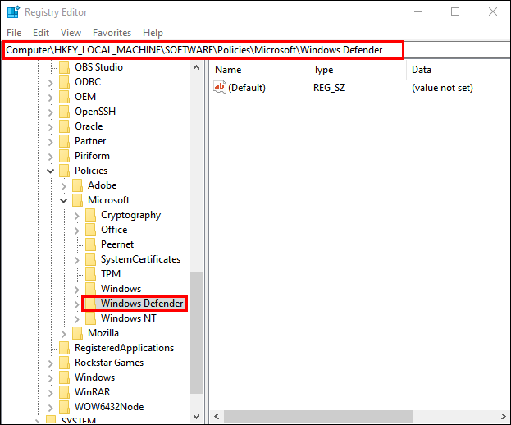Select the Office key label
The width and height of the screenshot is (511, 425).
point(114,230)
